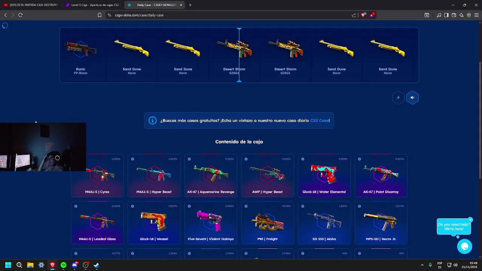This screenshot has height=271, width=482.
Task: Open the volume control in system tray
Action: click(455, 265)
